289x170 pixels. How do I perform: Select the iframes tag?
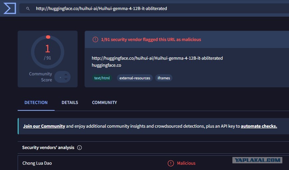tap(164, 78)
